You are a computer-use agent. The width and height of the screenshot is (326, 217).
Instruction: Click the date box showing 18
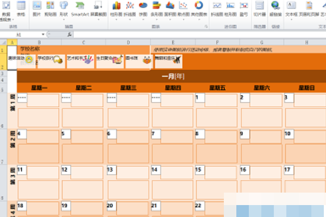click(22, 206)
